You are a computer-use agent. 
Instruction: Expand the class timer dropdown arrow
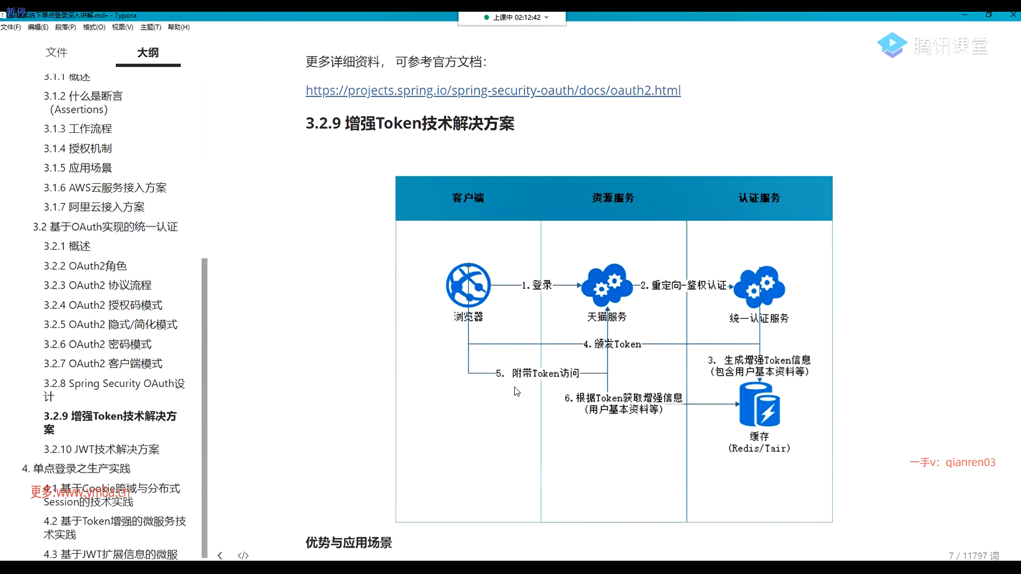547,18
